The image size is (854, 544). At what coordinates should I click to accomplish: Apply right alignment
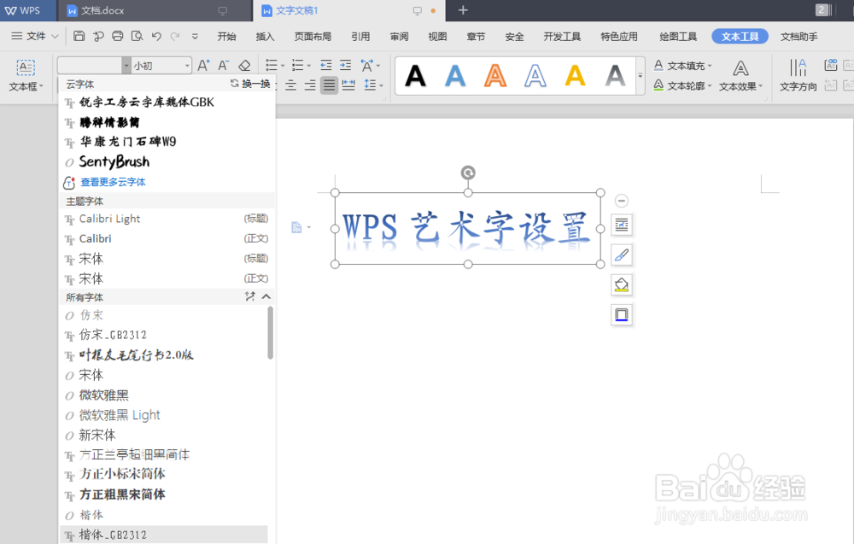tap(310, 85)
